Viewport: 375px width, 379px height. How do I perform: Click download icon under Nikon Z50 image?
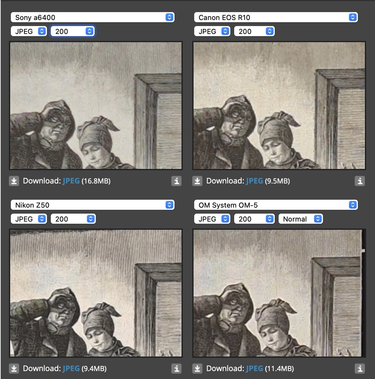(x=14, y=368)
